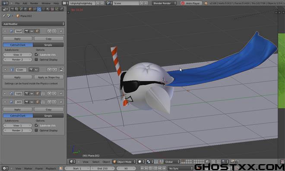
Task: Open the Texture properties tab icon
Action: [52, 9]
